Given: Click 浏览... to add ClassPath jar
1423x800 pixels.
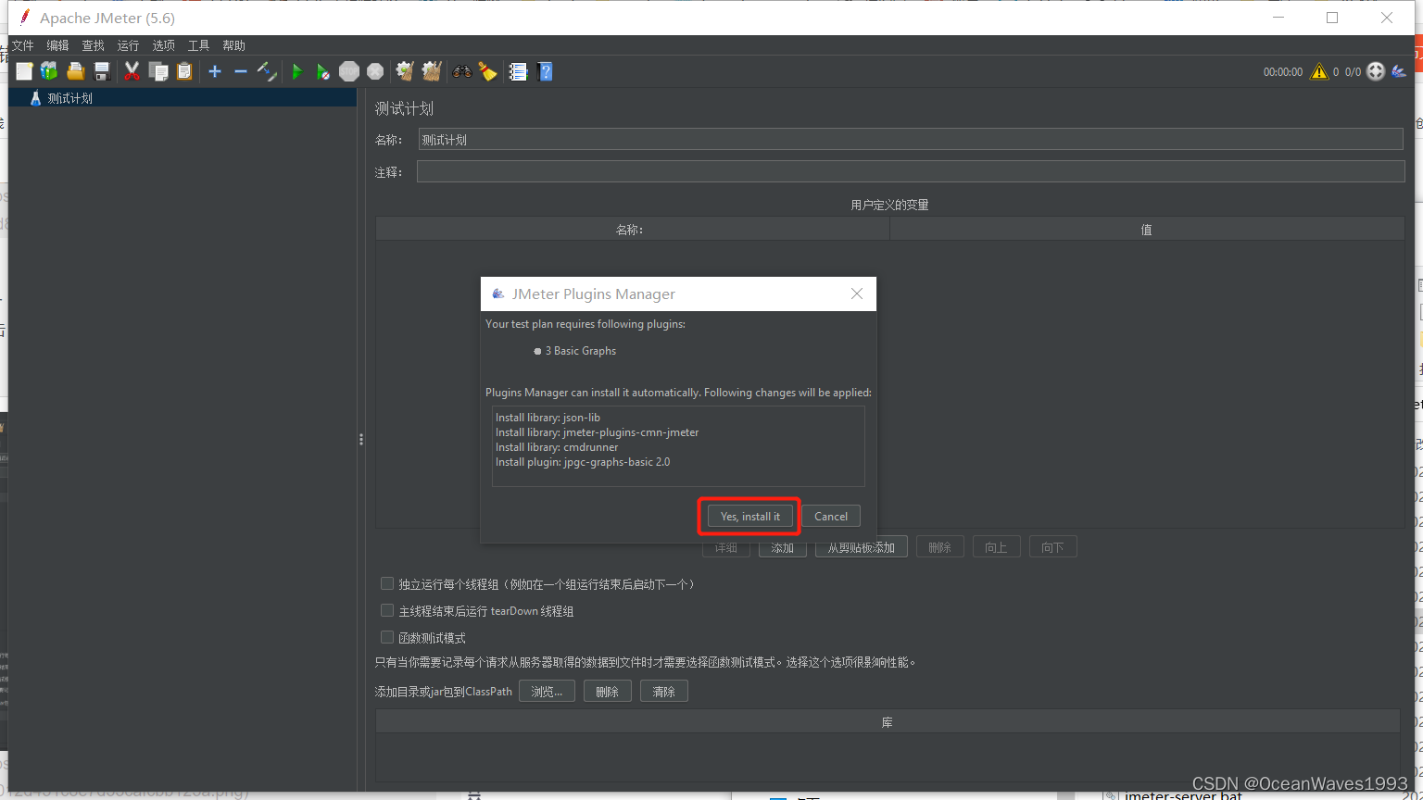Looking at the screenshot, I should (x=547, y=692).
